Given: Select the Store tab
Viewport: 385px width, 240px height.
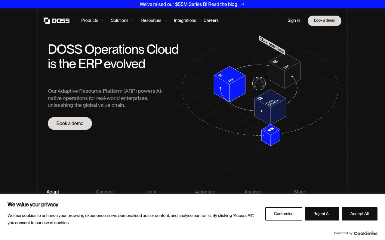Looking at the screenshot, I should [300, 192].
